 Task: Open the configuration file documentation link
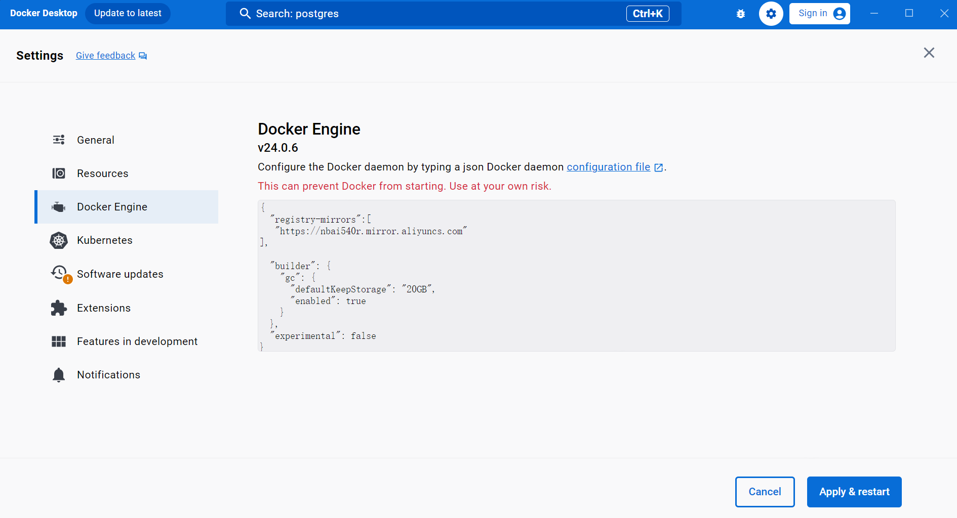click(608, 167)
